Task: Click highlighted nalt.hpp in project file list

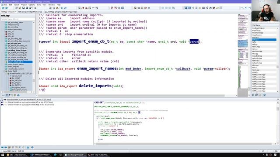Action: pos(264,40)
